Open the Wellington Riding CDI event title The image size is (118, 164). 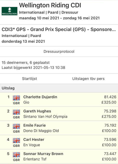point(50,5)
